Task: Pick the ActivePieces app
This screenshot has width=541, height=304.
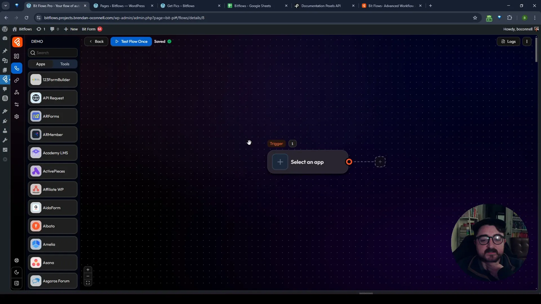Action: [53, 171]
